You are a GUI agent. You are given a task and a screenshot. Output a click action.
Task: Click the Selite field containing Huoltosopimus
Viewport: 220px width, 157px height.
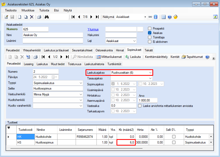[x=58, y=88]
